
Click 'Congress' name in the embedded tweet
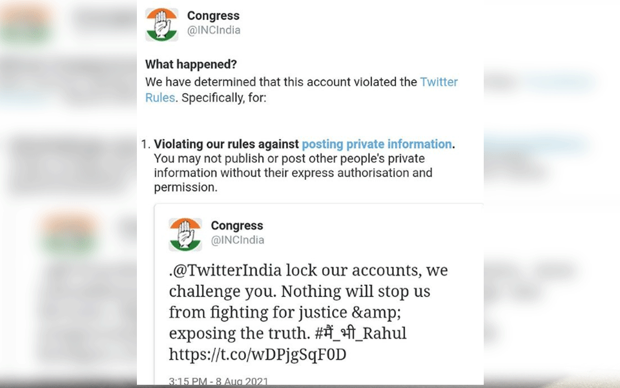tap(237, 226)
